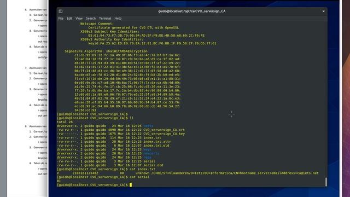Click 'Certificate generated for CVO DTL' text
350x197 pixels.
pos(133,28)
